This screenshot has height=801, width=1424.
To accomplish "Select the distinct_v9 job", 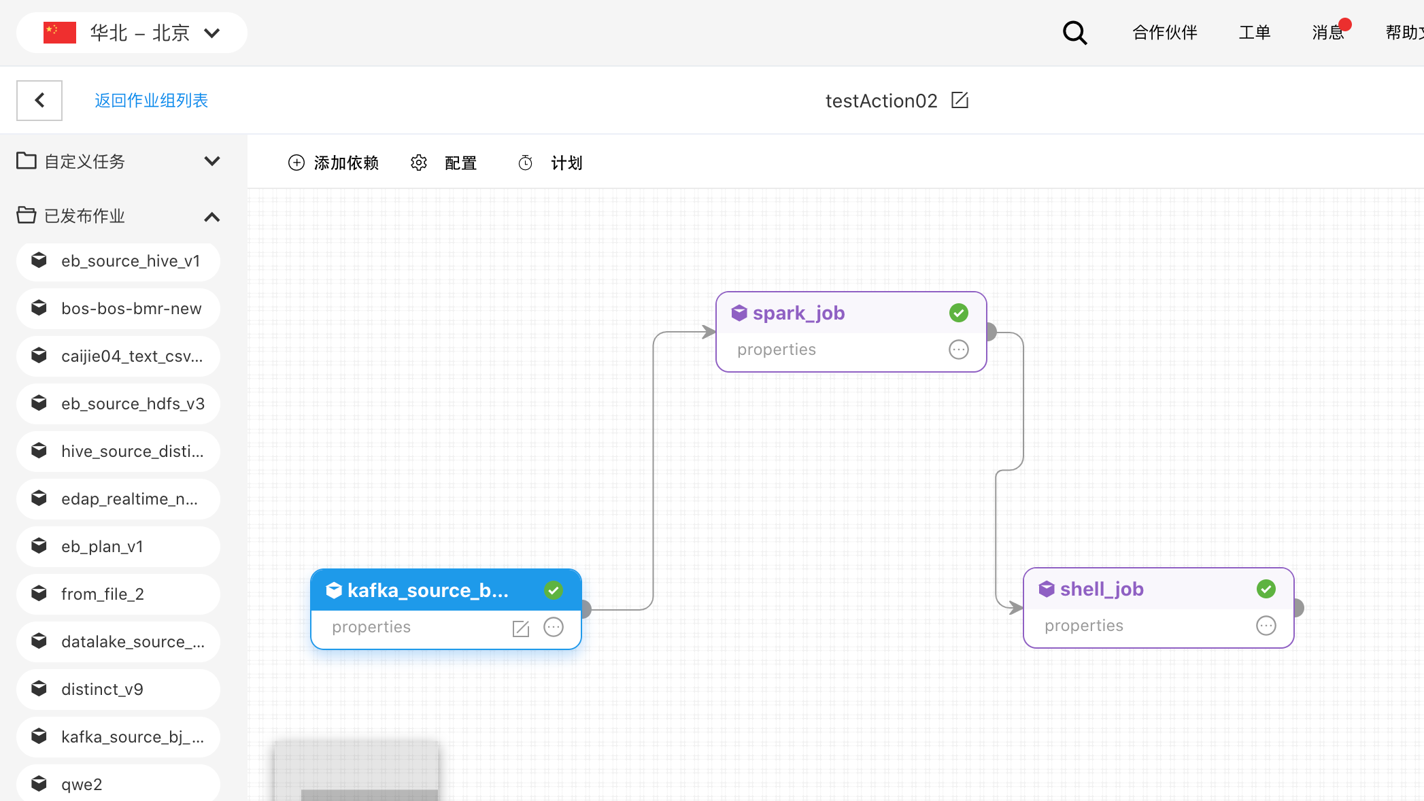I will [118, 689].
